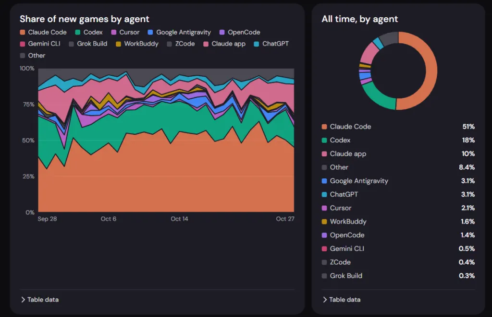Toggle ZCode in chart legend
Viewport: 492px width, 317px height.
181,44
